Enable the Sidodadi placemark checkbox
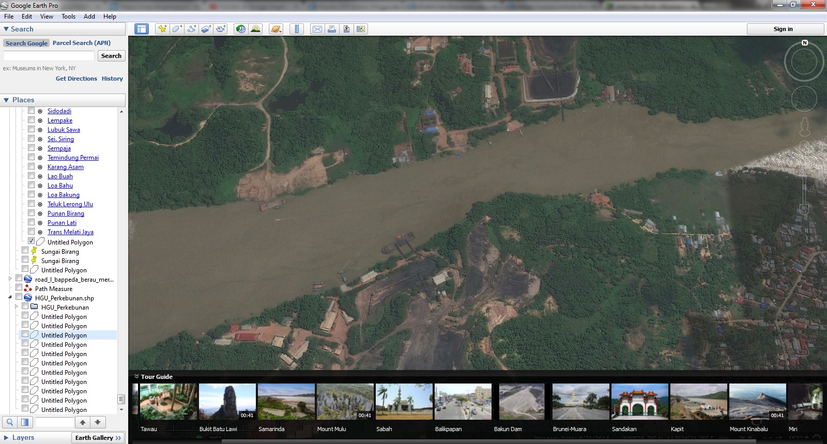This screenshot has width=827, height=444. click(x=32, y=111)
